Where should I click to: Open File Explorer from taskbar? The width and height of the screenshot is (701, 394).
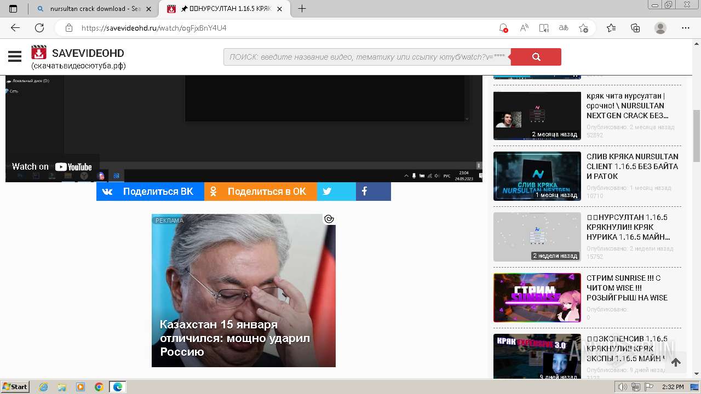click(62, 387)
